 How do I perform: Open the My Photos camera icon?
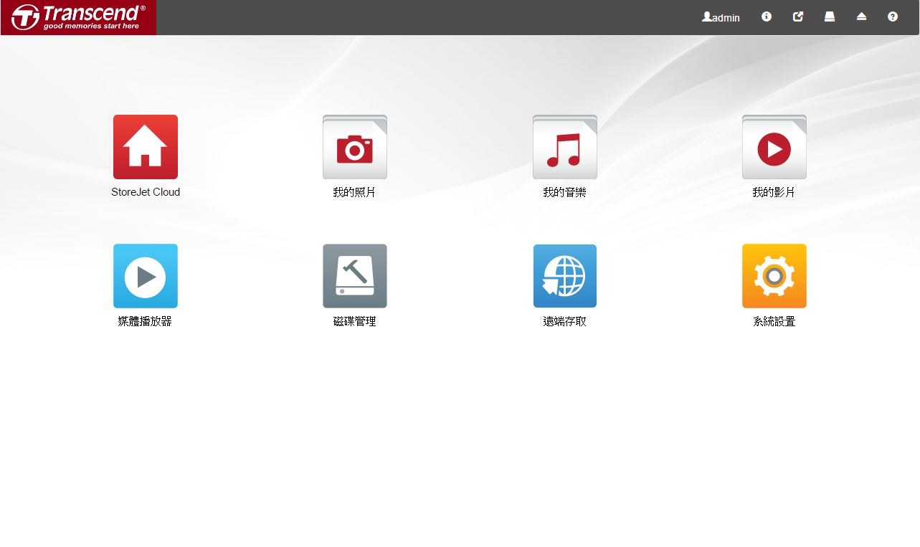coord(355,147)
